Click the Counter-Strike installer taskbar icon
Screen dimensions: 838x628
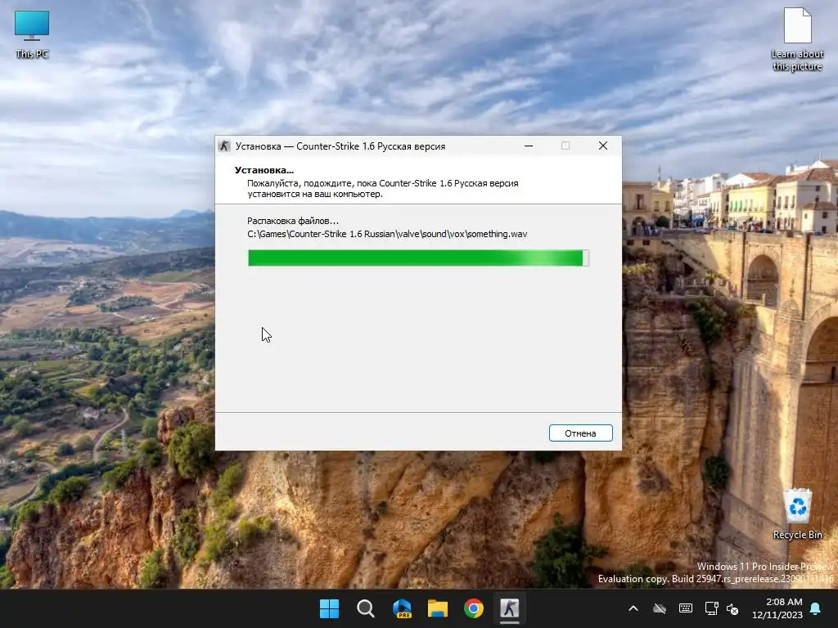pos(509,608)
